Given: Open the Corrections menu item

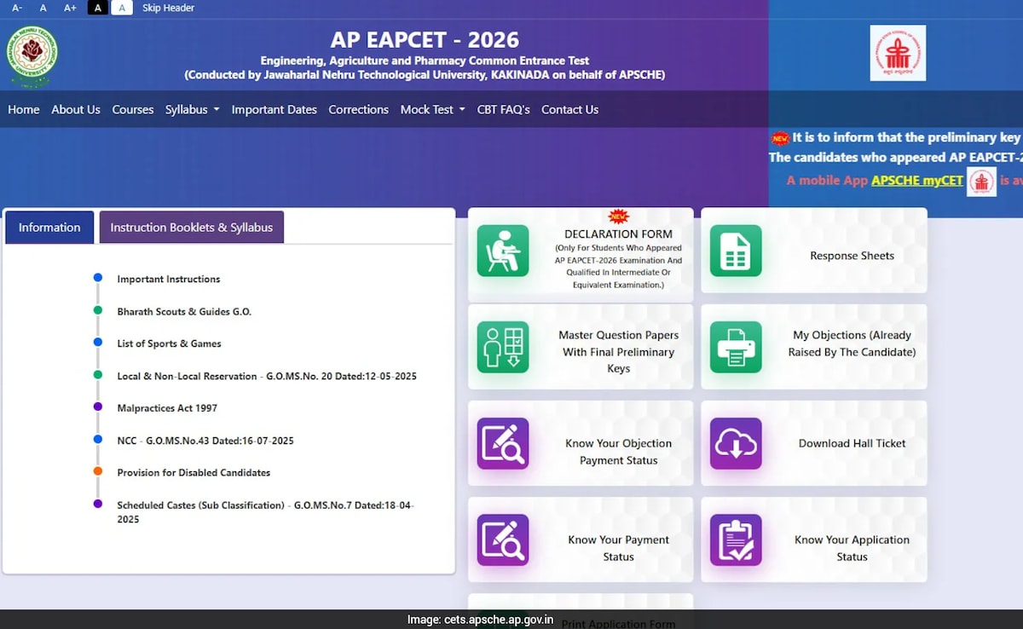Looking at the screenshot, I should [358, 109].
